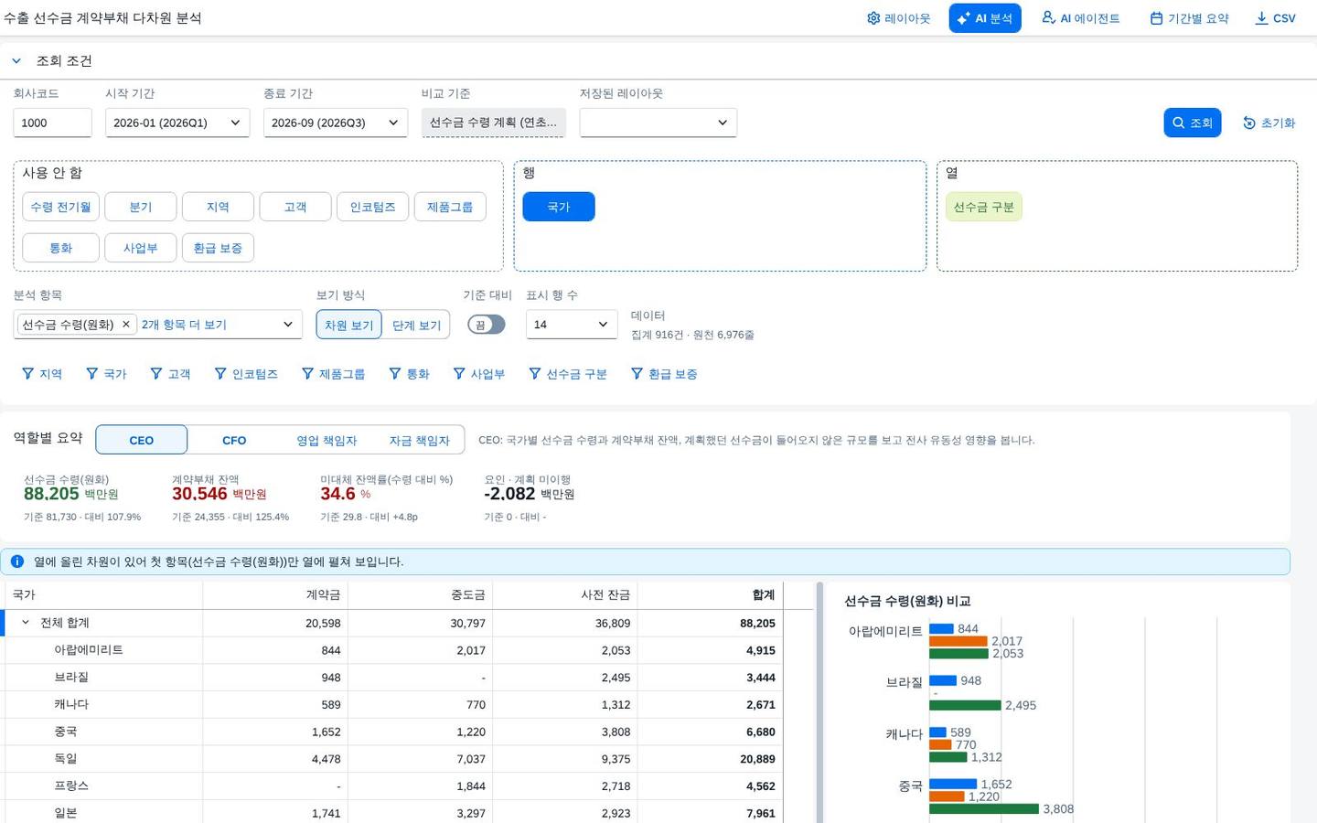Select the unused 통화 dimension chip

point(60,248)
